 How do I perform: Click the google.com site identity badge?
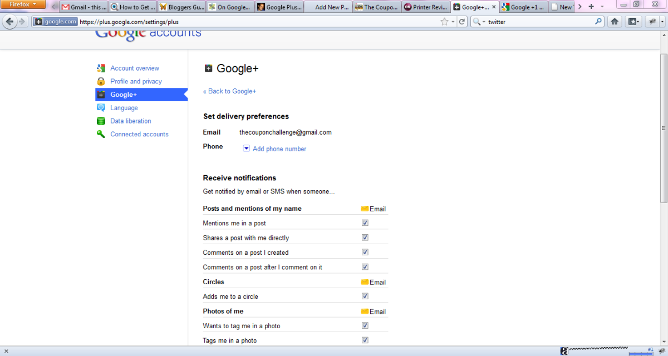pos(55,22)
